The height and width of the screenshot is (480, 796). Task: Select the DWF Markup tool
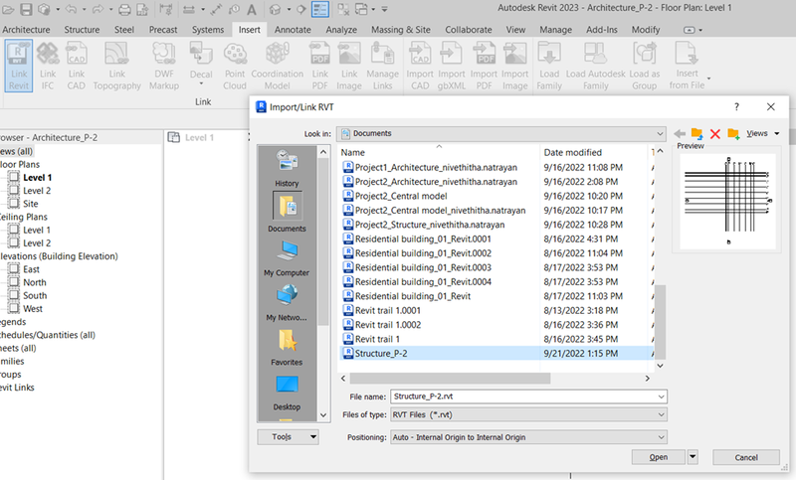pyautogui.click(x=164, y=66)
